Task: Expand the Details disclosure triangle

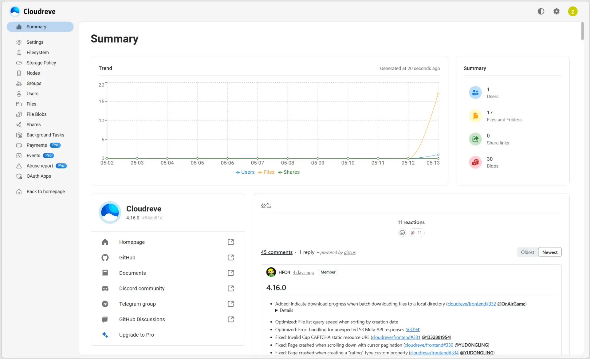Action: 277,310
